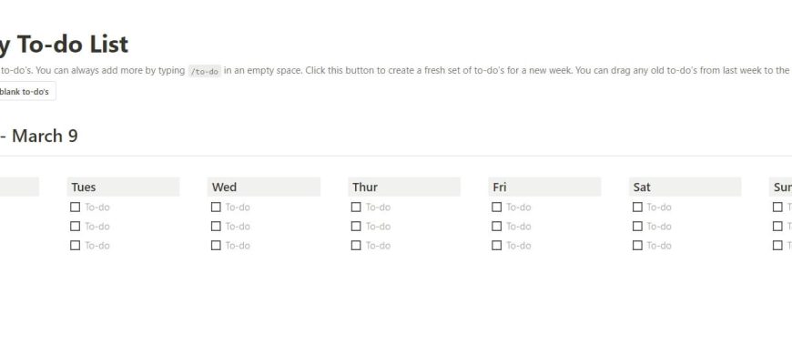The height and width of the screenshot is (364, 792).
Task: Toggle the third checkbox under Thur
Action: tap(356, 245)
